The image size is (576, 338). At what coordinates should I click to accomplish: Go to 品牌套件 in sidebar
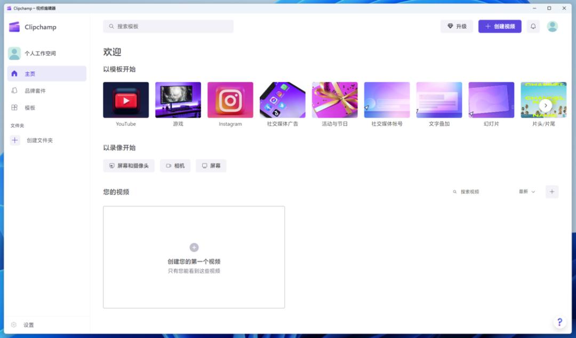35,90
